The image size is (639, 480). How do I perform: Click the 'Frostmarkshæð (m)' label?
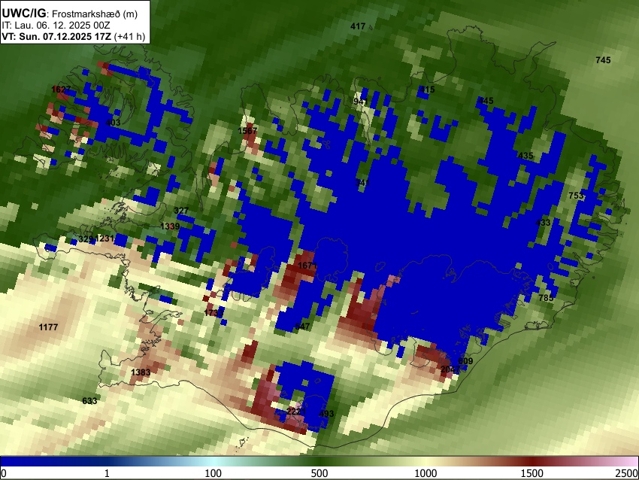click(95, 14)
